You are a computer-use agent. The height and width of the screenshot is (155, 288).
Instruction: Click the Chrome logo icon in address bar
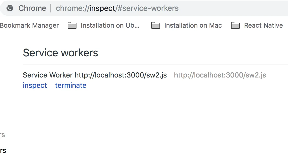coord(10,8)
